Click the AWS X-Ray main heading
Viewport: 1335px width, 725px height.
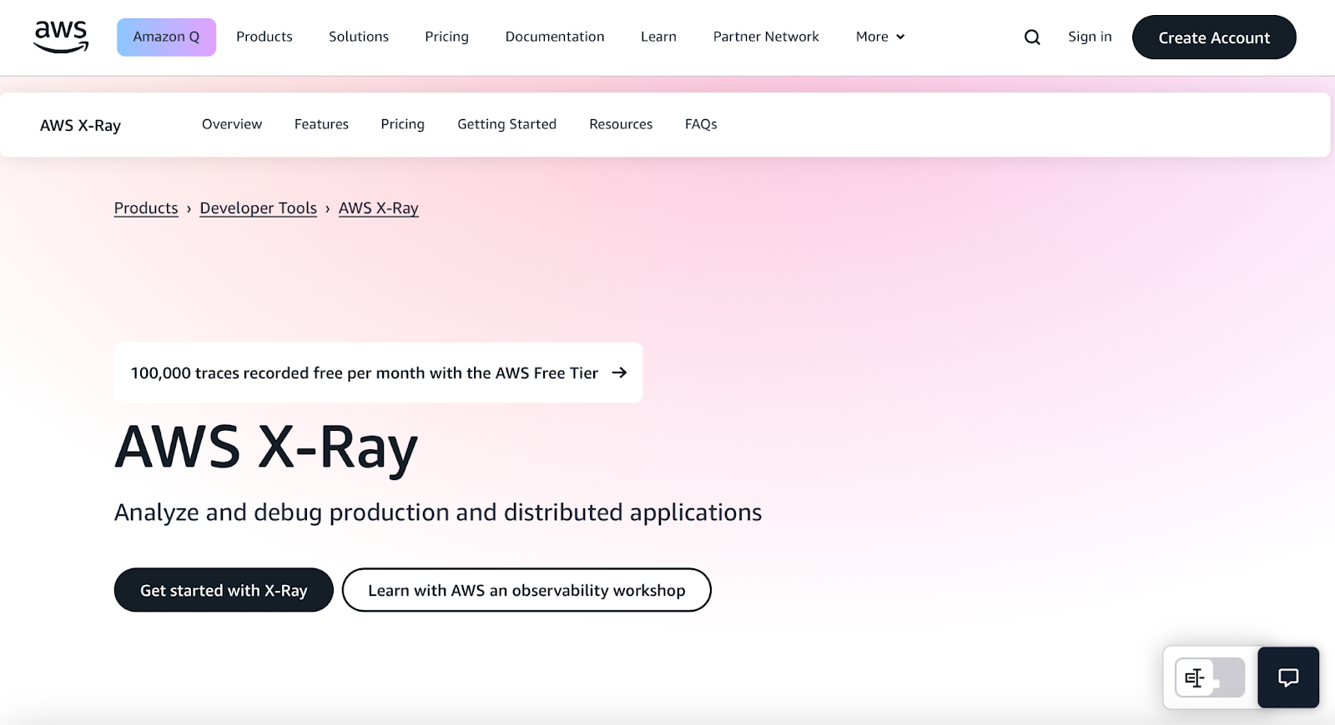(x=266, y=448)
